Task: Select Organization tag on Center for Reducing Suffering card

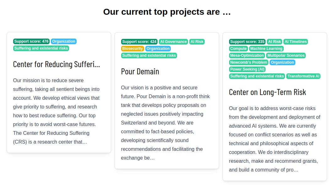Action: coord(63,41)
